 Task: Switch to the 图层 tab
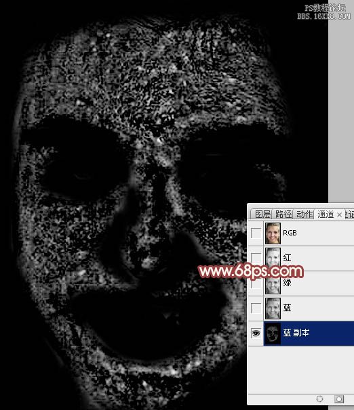tap(262, 214)
